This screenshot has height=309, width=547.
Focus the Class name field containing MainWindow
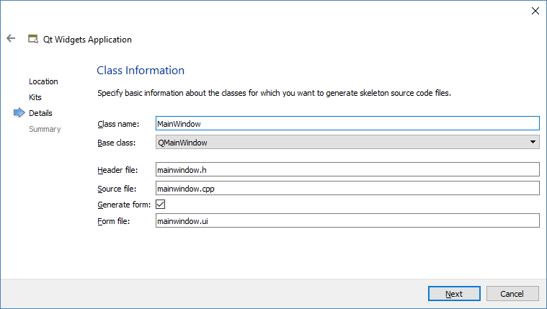point(346,124)
